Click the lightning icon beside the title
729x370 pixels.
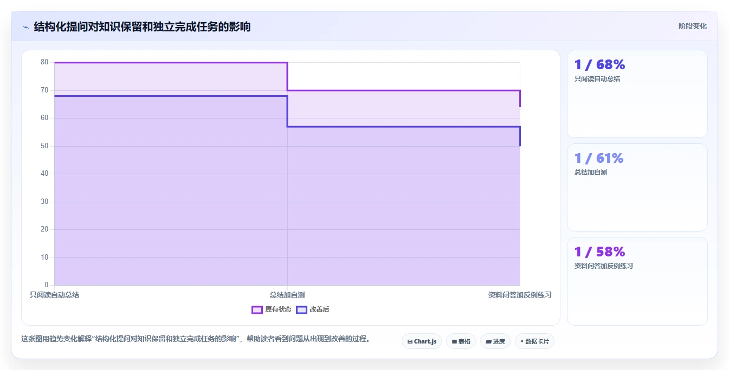tap(25, 27)
